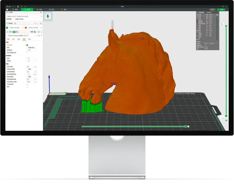This screenshot has height=185, width=234.
Task: Open the 强度 strength settings tab
Action: click(13, 39)
